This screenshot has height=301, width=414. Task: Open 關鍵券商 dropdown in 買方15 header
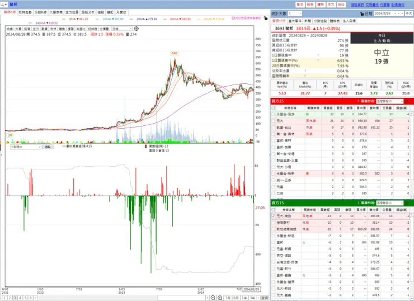(x=390, y=101)
